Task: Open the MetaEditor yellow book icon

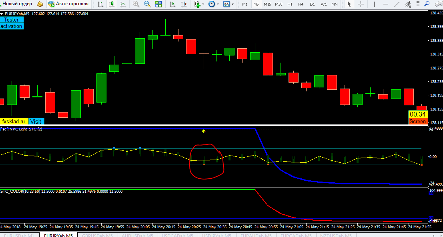Action: point(40,4)
